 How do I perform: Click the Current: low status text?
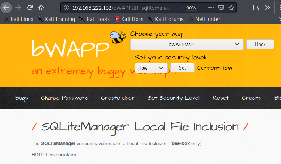[x=215, y=68]
